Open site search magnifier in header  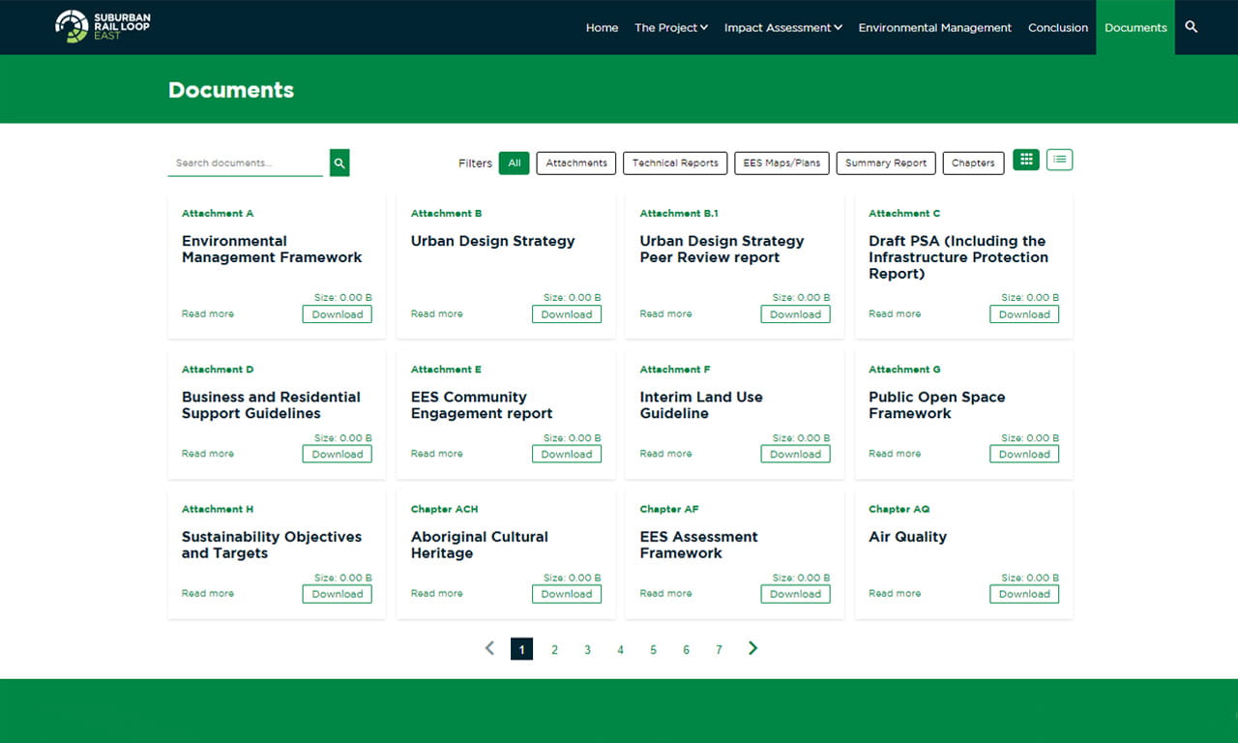coord(1192,27)
